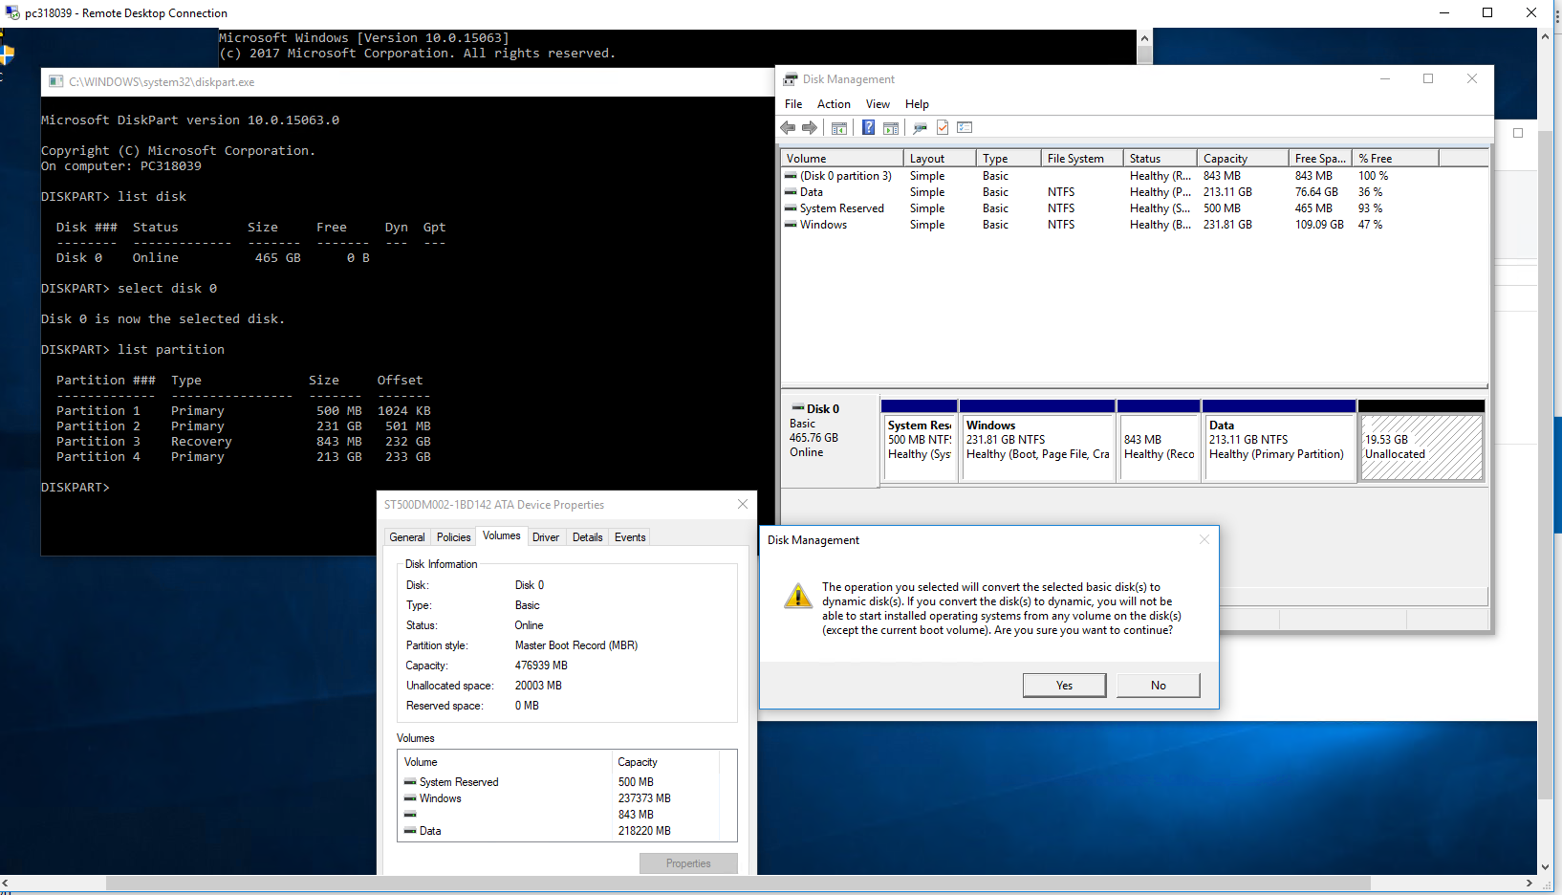Click the Rescan Disks magnifier toolbar icon
The image size is (1562, 895).
coord(921,127)
